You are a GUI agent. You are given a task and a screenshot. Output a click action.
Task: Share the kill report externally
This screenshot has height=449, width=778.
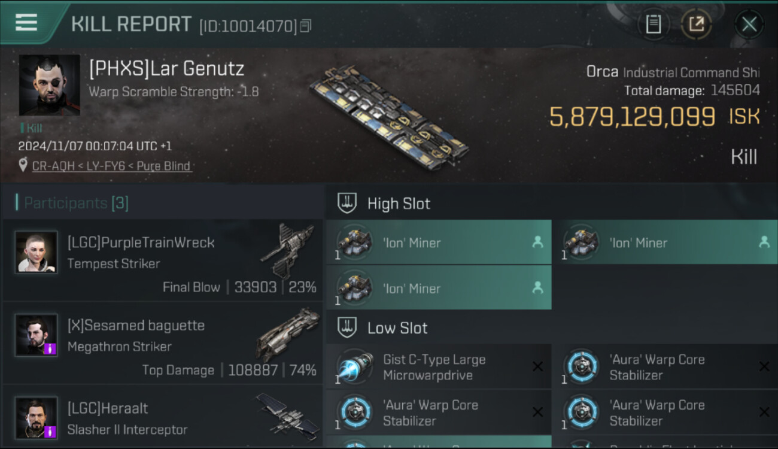click(696, 25)
